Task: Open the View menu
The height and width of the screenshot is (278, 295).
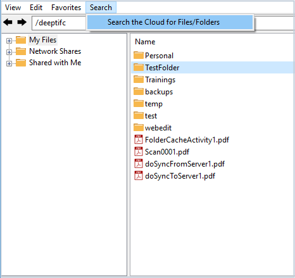Action: [13, 8]
